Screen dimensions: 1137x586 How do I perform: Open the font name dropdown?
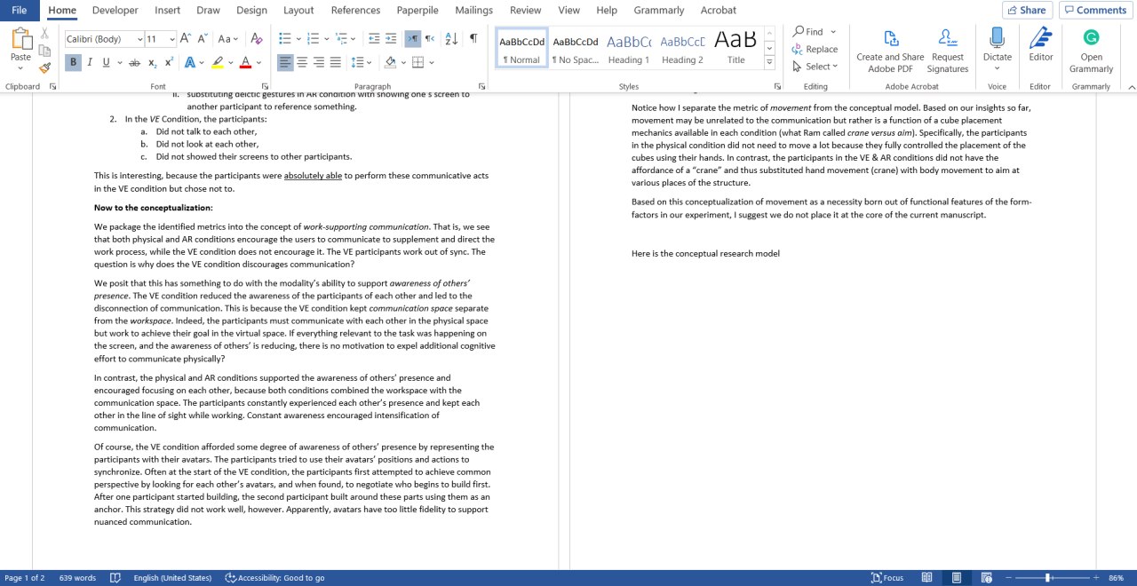pos(140,39)
